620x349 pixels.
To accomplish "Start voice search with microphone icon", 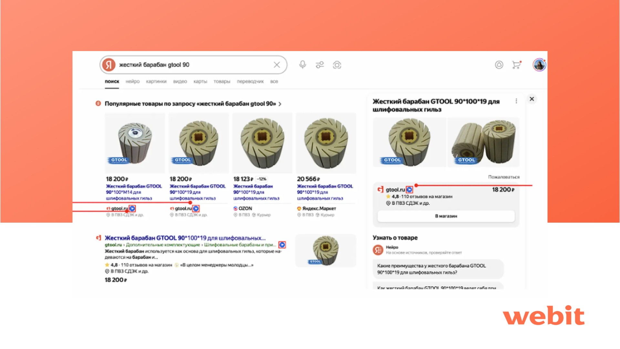I will click(303, 65).
